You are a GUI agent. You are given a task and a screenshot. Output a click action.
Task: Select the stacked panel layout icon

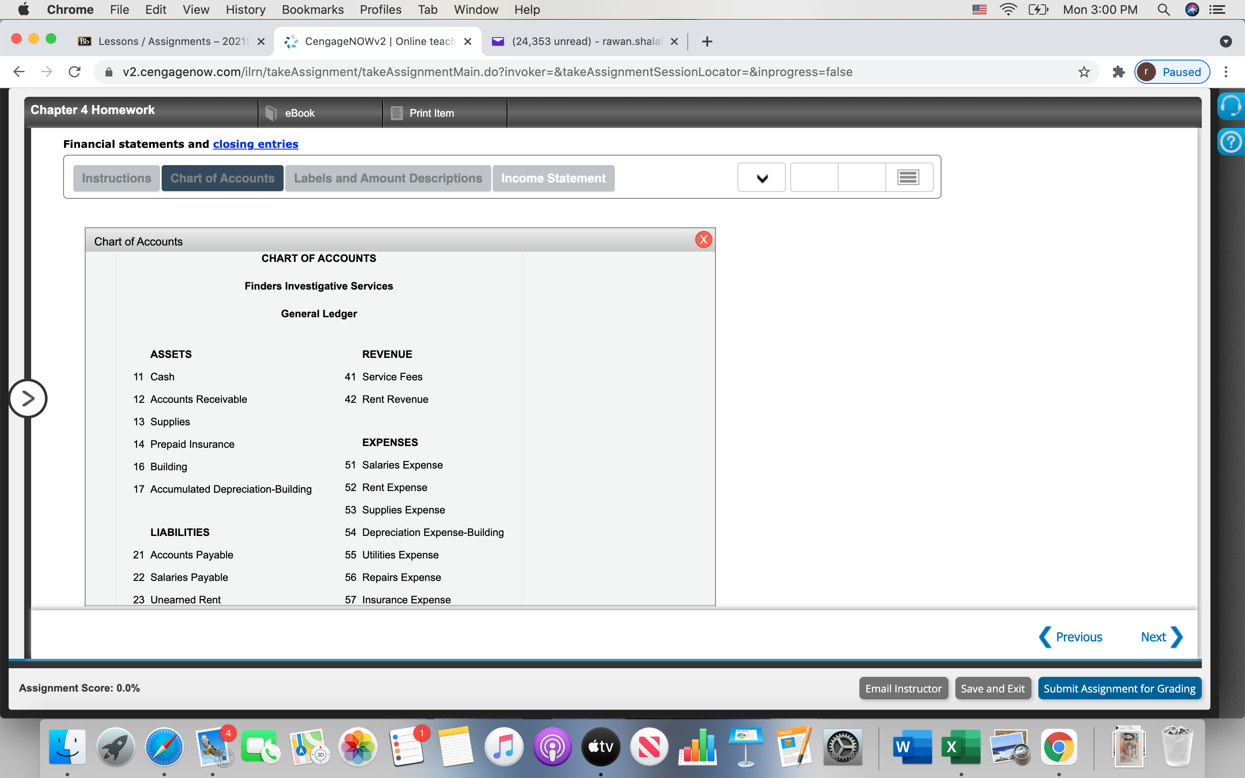click(x=908, y=178)
